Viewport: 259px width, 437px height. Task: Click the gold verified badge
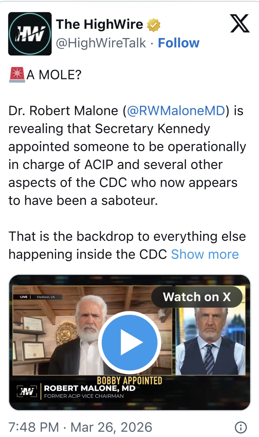(x=153, y=25)
